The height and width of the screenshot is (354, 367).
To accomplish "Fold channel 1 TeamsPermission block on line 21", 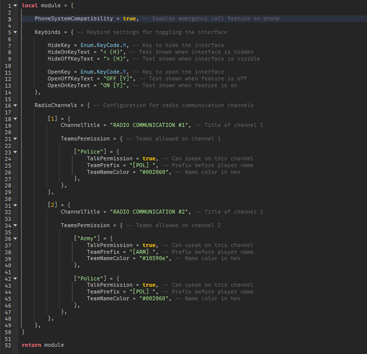I will click(x=16, y=139).
